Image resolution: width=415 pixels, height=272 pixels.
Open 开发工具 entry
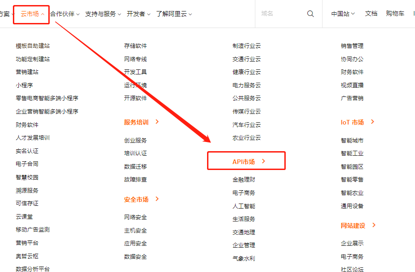[x=135, y=72]
